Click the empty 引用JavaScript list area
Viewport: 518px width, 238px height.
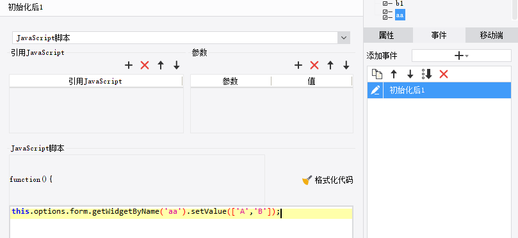96,110
